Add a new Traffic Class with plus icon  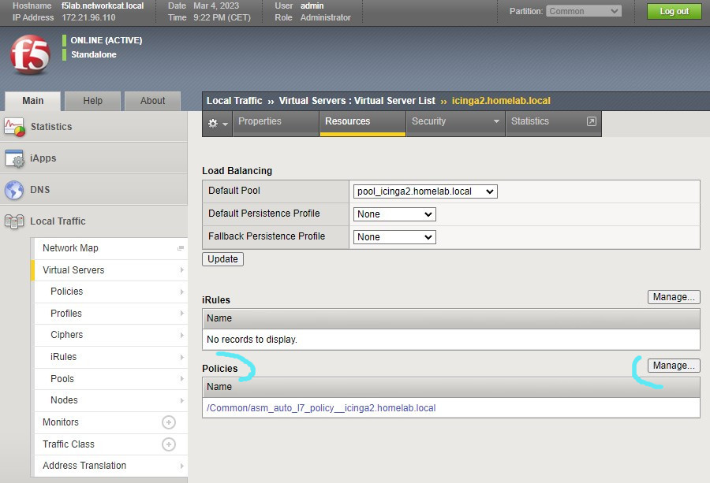click(169, 444)
